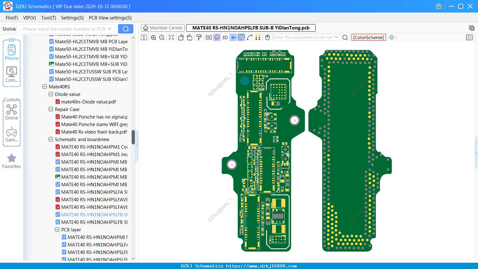Fit the board to screen
Viewport: 478px width, 269px height.
(171, 37)
